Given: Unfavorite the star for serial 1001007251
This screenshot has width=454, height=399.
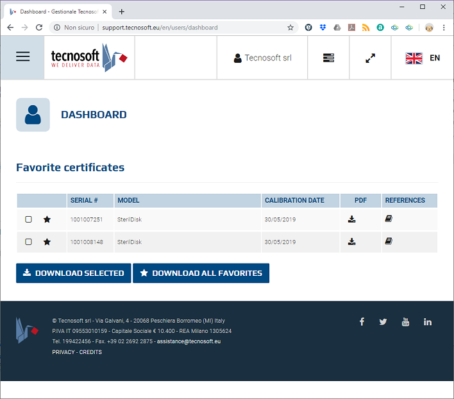Looking at the screenshot, I should [x=47, y=219].
